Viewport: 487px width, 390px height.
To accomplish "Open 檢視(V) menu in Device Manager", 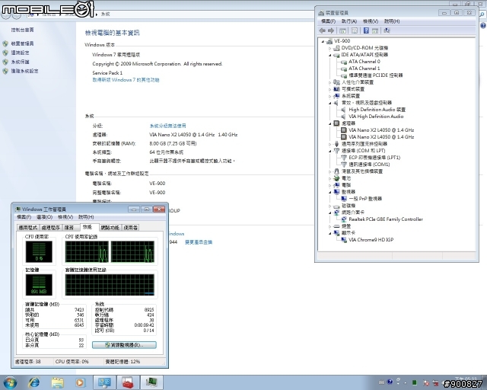I will coord(371,21).
